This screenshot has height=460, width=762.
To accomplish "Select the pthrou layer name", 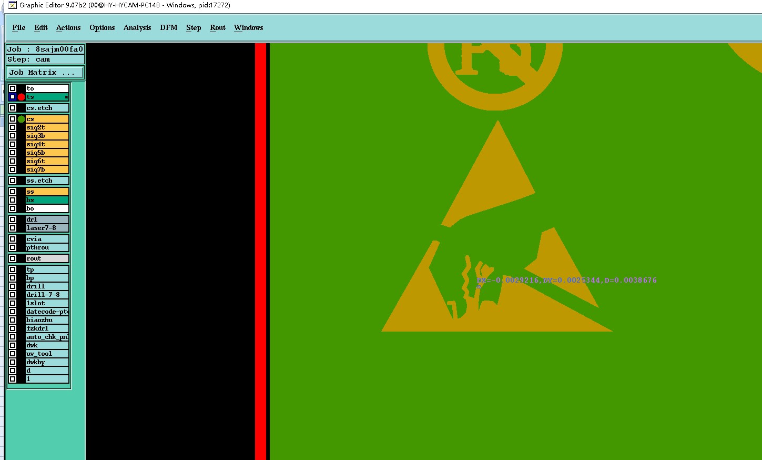I will 47,247.
